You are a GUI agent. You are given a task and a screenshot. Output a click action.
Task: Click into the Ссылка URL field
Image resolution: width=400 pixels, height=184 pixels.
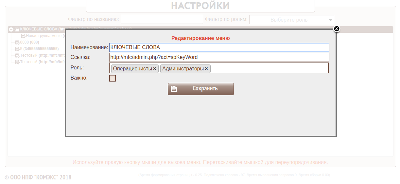pyautogui.click(x=219, y=57)
